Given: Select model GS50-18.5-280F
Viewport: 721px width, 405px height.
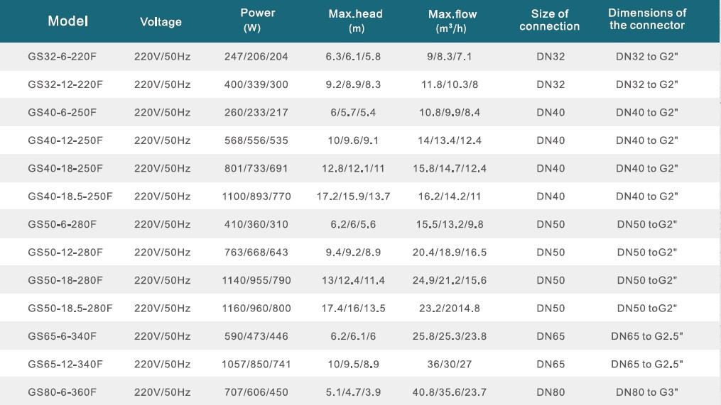Looking at the screenshot, I should click(70, 309).
